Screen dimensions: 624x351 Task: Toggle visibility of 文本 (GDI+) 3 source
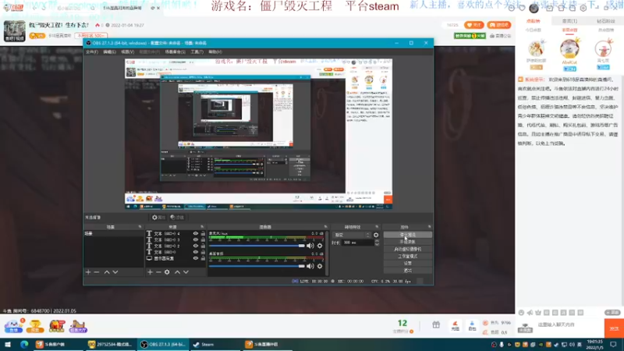point(196,239)
